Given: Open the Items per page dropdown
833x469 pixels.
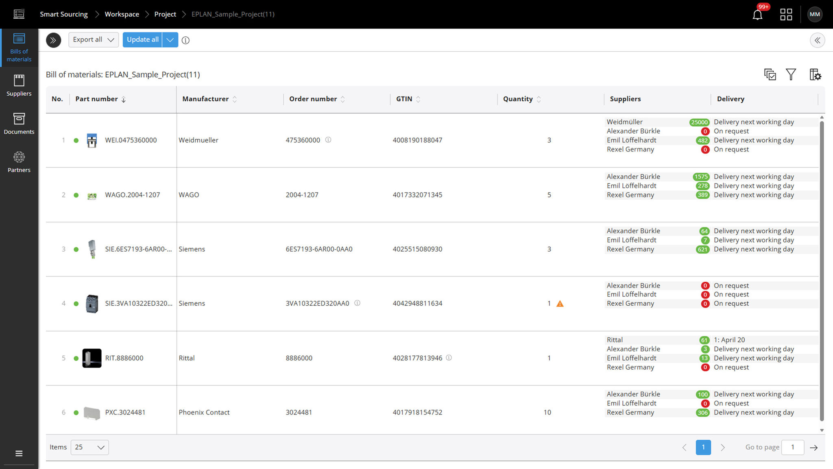Looking at the screenshot, I should click(89, 447).
